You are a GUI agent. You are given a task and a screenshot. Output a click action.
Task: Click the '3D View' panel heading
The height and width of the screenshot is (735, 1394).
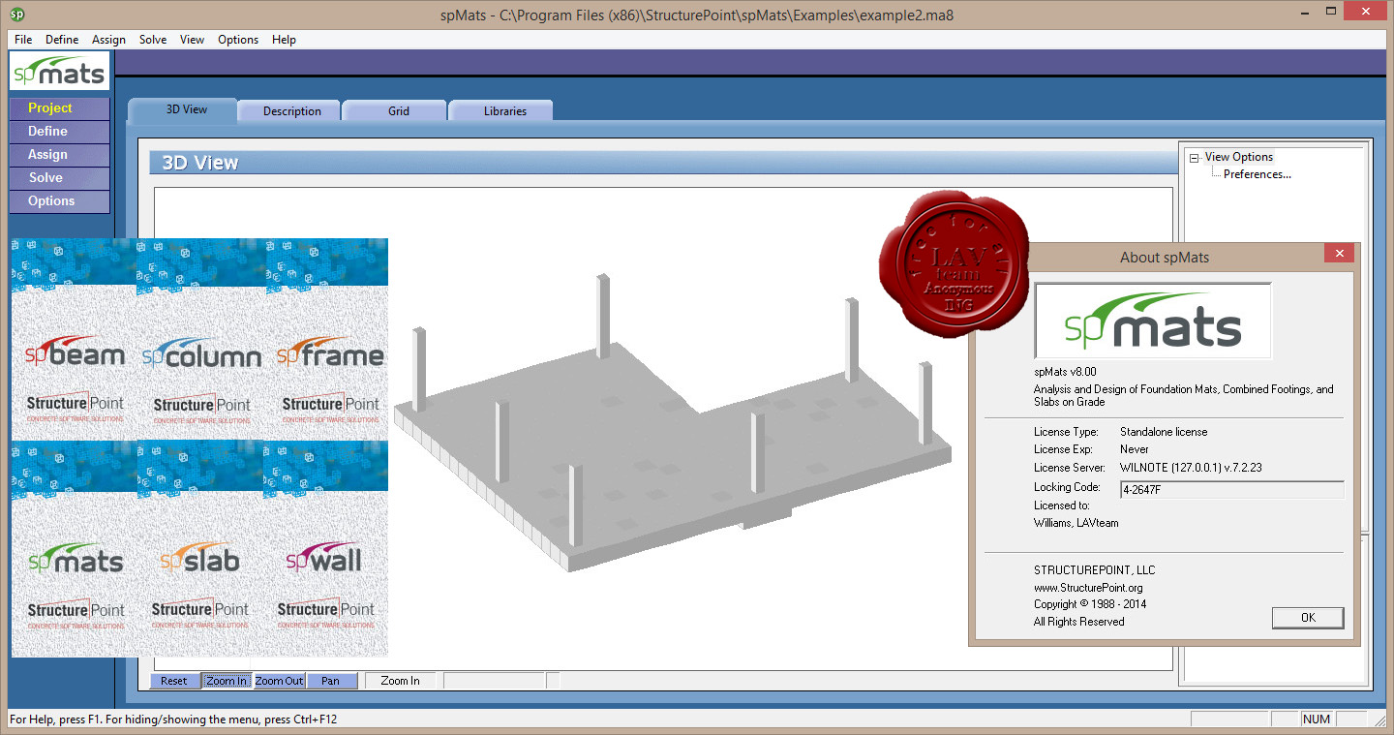pyautogui.click(x=200, y=163)
